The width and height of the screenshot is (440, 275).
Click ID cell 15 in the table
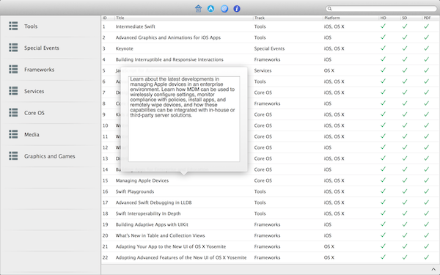click(x=105, y=180)
